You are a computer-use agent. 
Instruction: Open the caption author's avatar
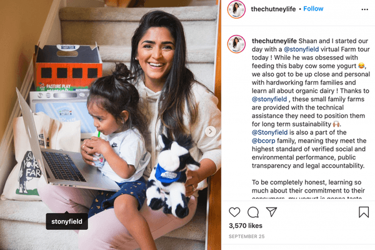pyautogui.click(x=236, y=44)
